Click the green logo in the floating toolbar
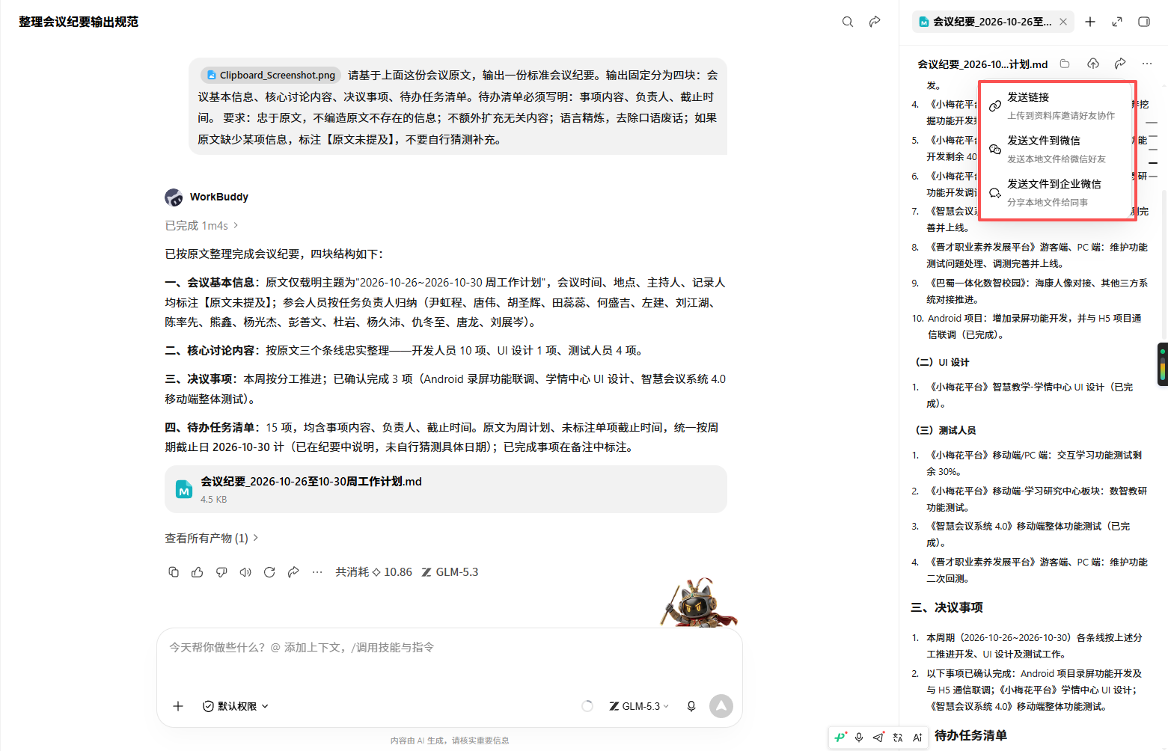 point(840,738)
